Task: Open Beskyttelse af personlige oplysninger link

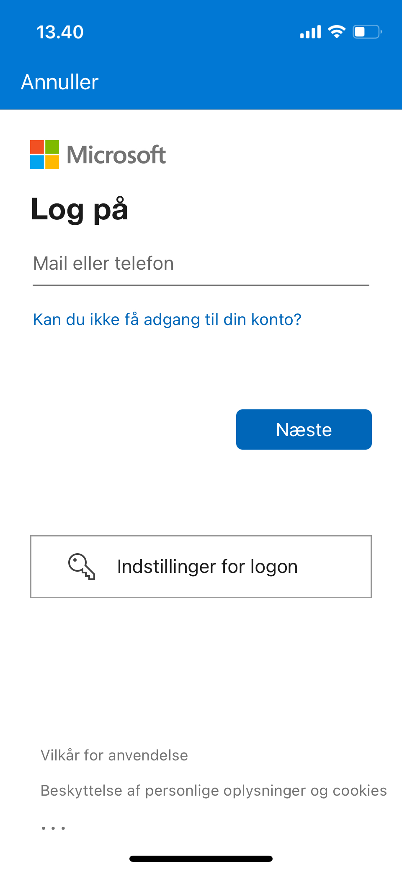Action: click(x=214, y=791)
